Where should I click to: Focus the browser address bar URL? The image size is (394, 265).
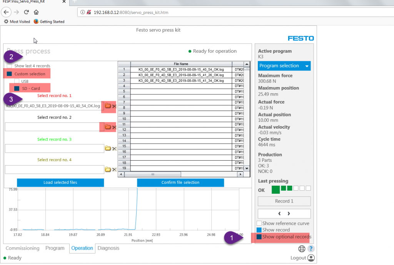[x=131, y=12]
